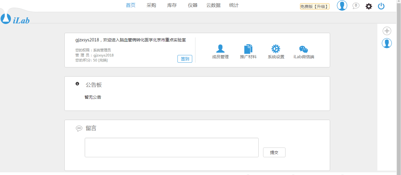Open the 推广材料 promotional materials icon

pyautogui.click(x=248, y=49)
